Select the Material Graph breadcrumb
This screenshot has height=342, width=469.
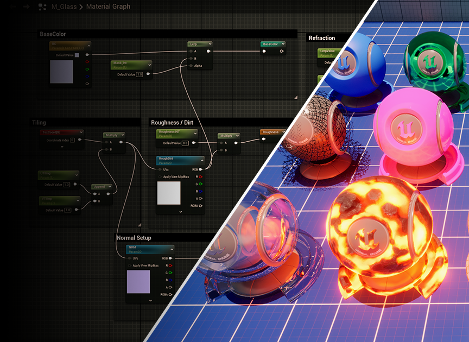[108, 7]
